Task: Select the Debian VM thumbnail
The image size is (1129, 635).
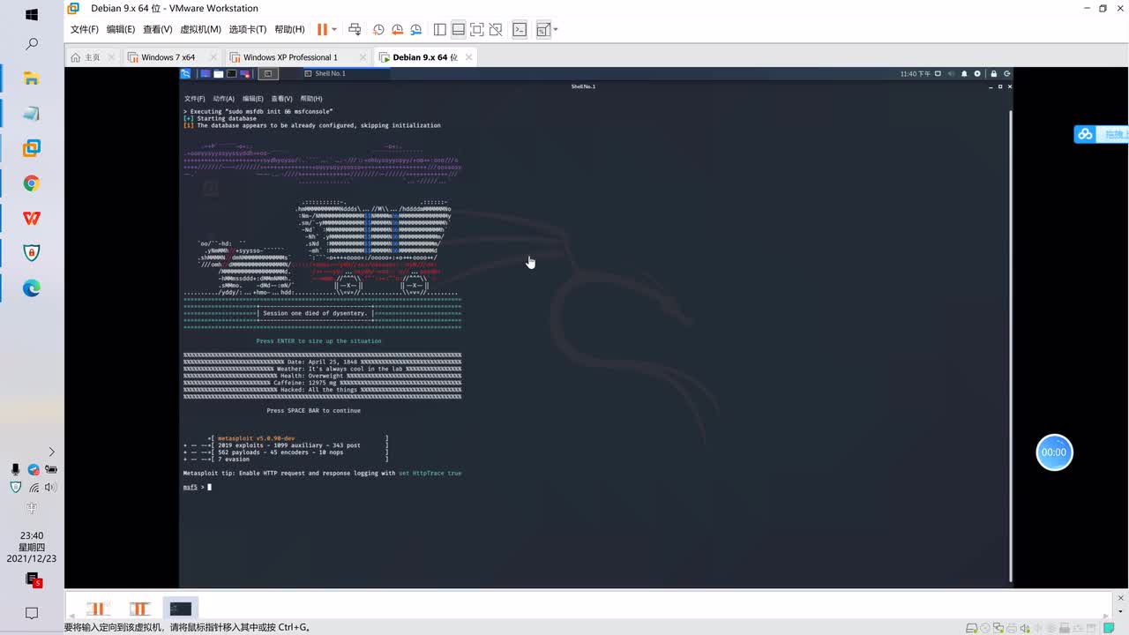Action: 181,609
